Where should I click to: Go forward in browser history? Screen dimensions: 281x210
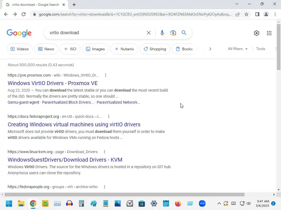15,14
